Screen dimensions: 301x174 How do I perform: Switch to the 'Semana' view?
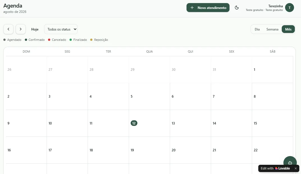(272, 29)
